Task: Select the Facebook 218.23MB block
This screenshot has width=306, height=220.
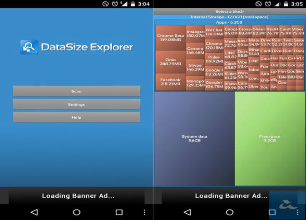Action: [x=170, y=82]
